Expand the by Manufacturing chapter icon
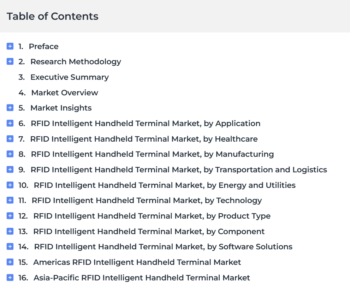Viewport: 350px width, 285px height. click(10, 154)
